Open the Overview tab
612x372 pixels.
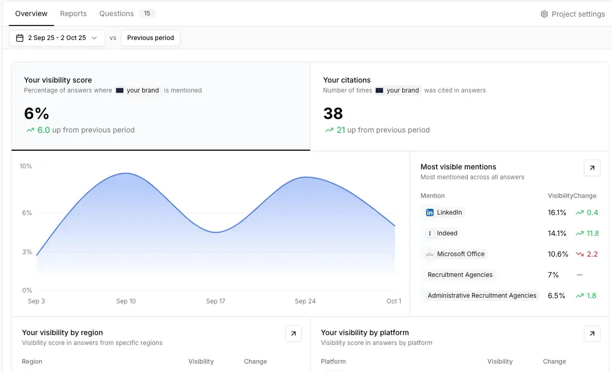[x=31, y=14]
